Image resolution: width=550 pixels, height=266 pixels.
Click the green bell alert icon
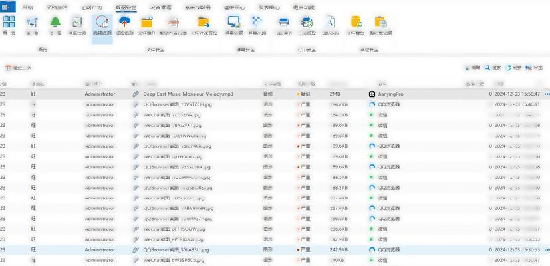[55, 22]
